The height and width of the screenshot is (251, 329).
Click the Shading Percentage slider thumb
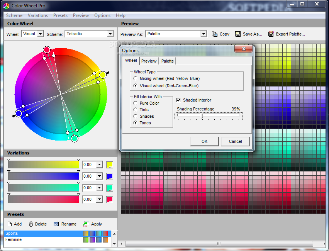coord(202,116)
